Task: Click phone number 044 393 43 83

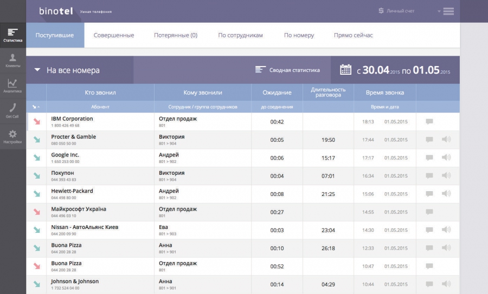Action: (63, 180)
